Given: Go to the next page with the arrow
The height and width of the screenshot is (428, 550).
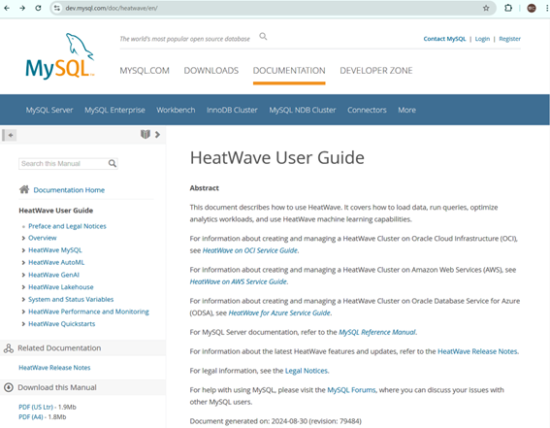Looking at the screenshot, I should coord(157,134).
